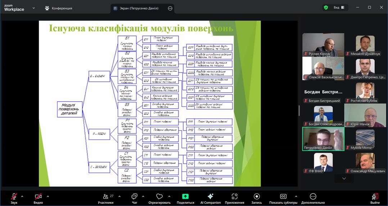Screen dimensions: 388x206
Task: Open the Participants (Участники) panel
Action: [x=105, y=197]
